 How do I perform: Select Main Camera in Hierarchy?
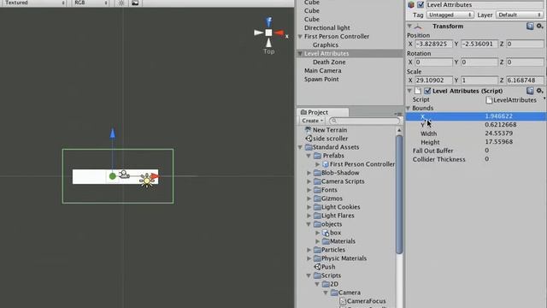[323, 70]
